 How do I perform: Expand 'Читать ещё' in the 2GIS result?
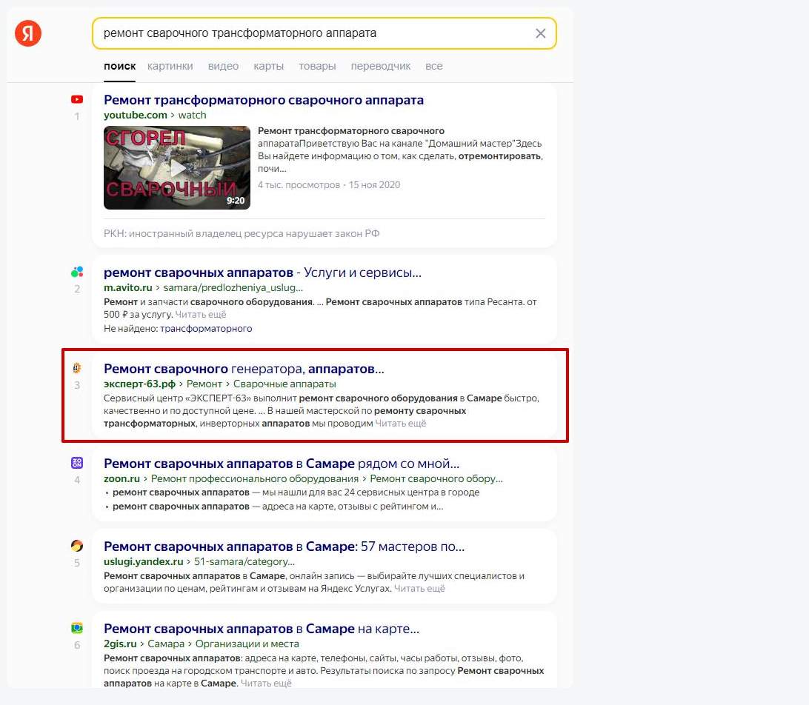[x=266, y=684]
